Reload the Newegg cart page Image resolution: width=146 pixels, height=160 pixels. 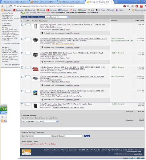tap(10, 6)
